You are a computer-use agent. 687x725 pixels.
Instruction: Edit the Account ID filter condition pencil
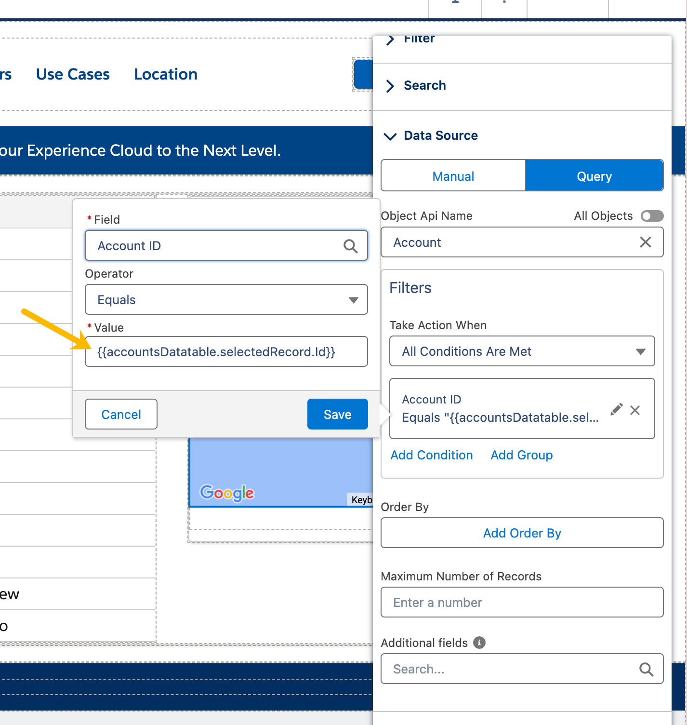pos(616,410)
